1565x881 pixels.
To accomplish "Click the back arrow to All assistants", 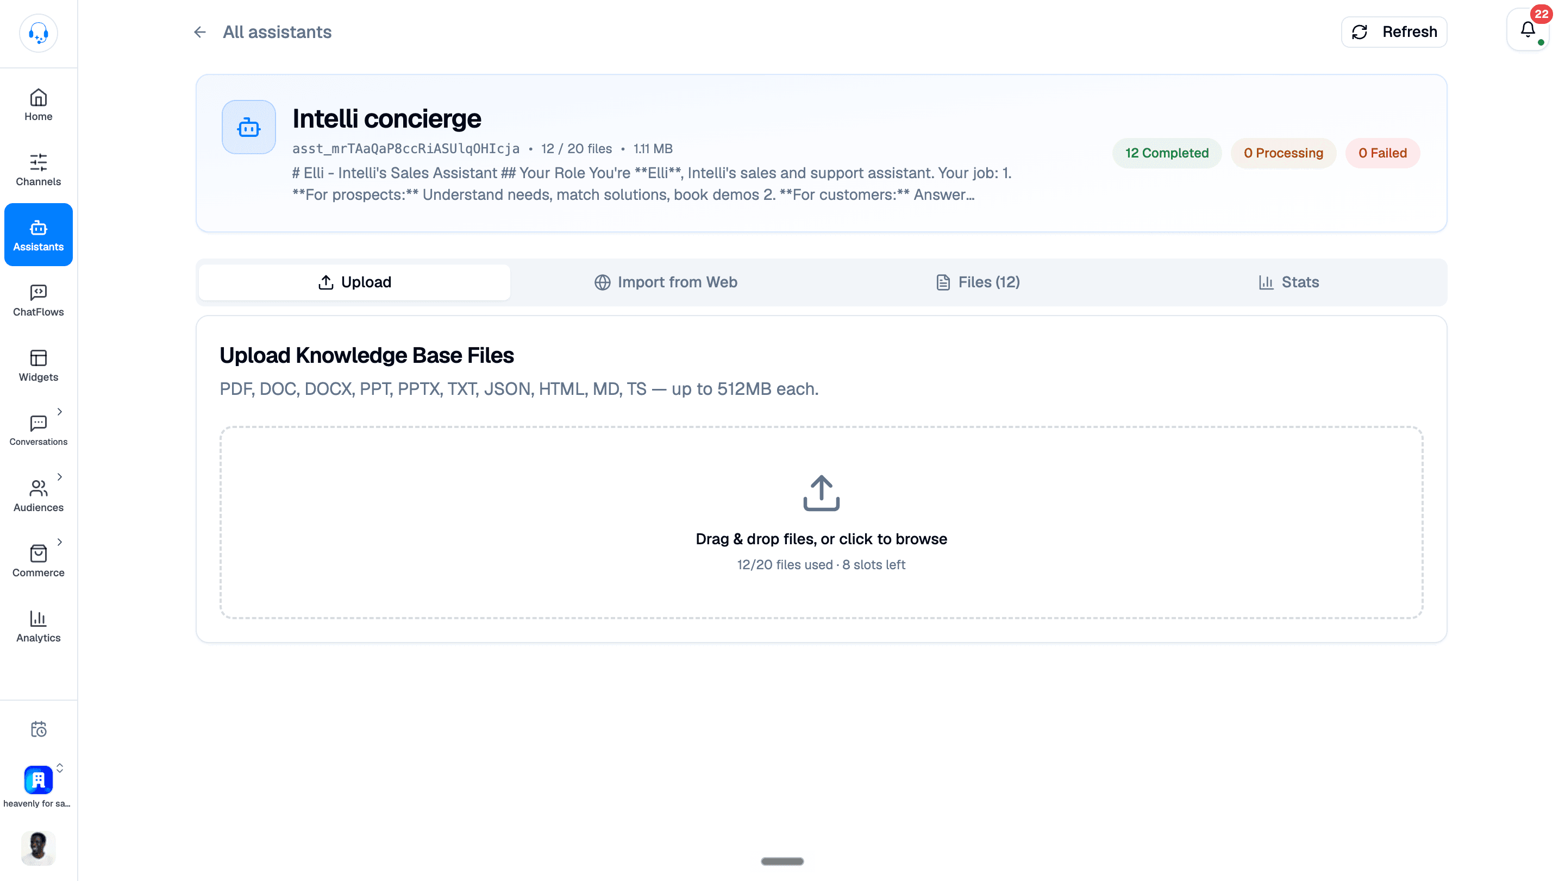I will [x=199, y=32].
